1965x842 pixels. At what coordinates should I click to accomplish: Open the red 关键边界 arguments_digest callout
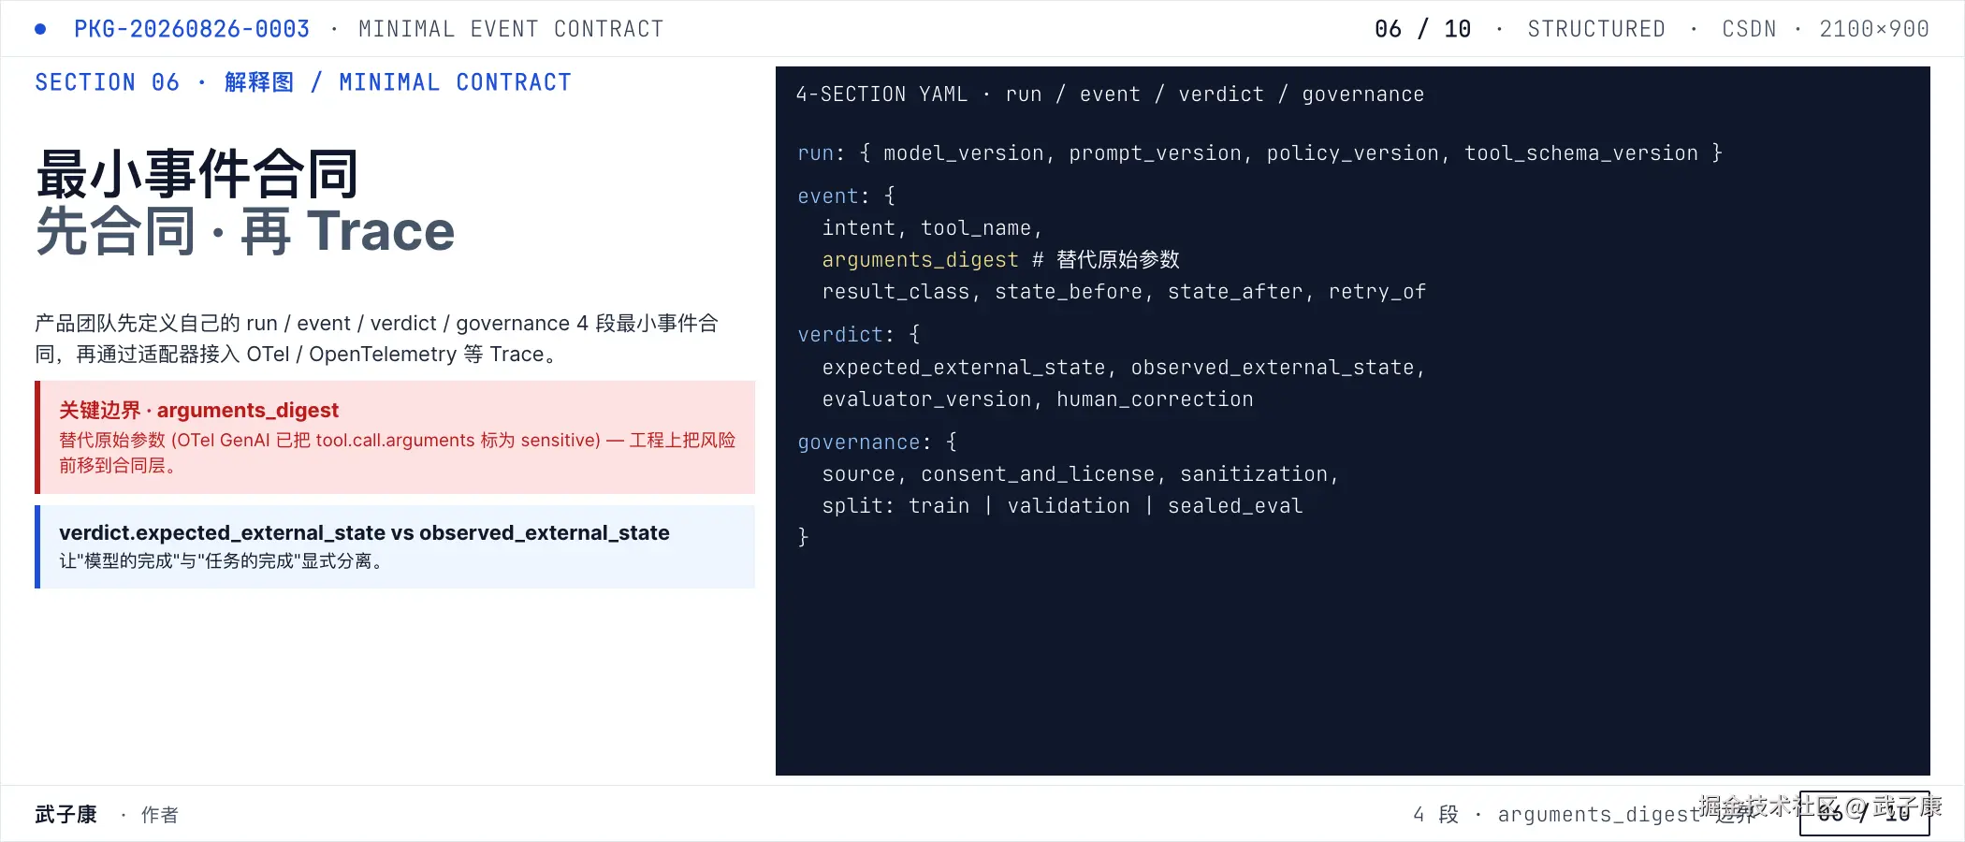pyautogui.click(x=395, y=437)
